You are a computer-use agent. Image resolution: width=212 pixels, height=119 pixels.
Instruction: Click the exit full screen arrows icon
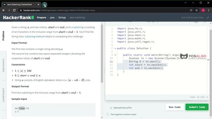[x=208, y=18]
